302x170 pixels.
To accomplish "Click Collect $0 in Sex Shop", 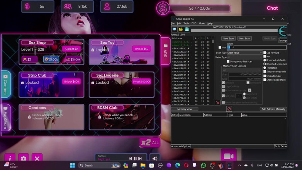I will (x=71, y=49).
